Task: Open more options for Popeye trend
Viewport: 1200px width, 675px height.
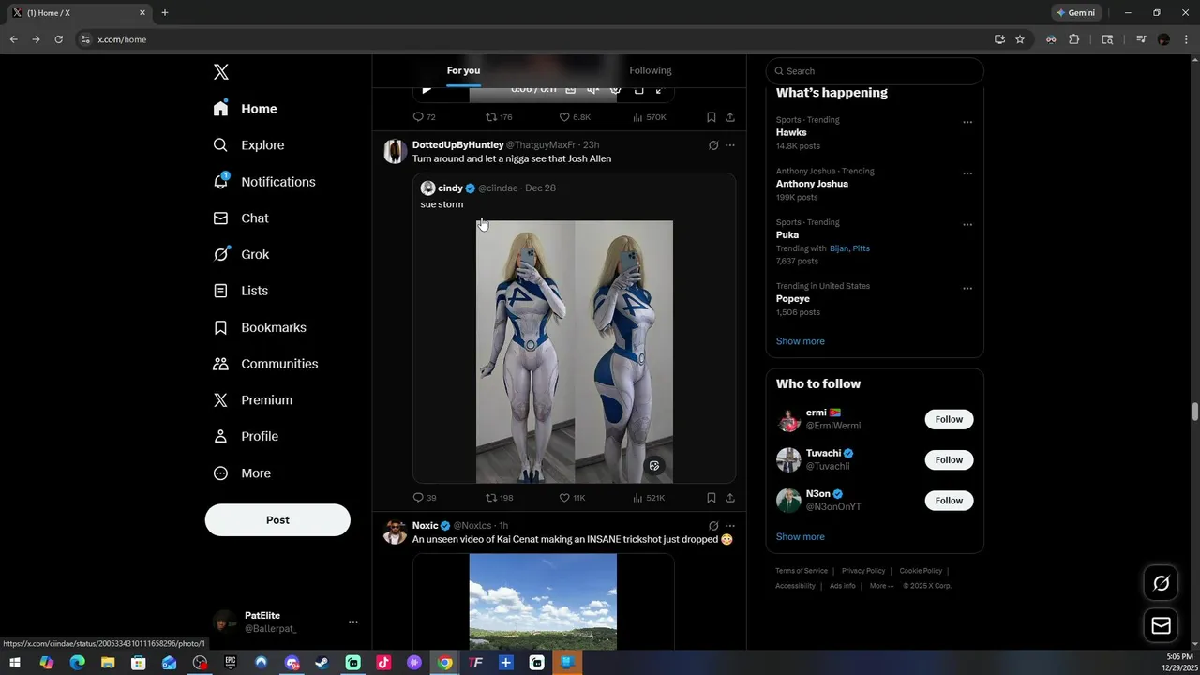Action: [x=967, y=289]
